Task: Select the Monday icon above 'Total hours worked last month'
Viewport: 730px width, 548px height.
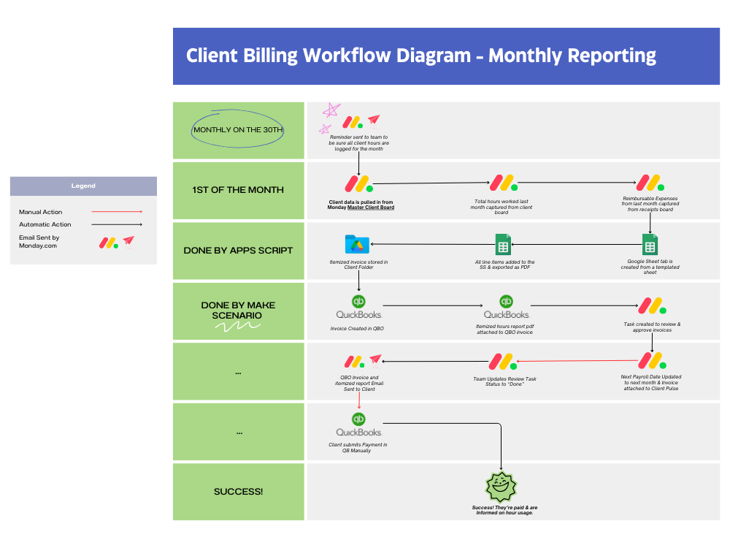Action: [504, 183]
